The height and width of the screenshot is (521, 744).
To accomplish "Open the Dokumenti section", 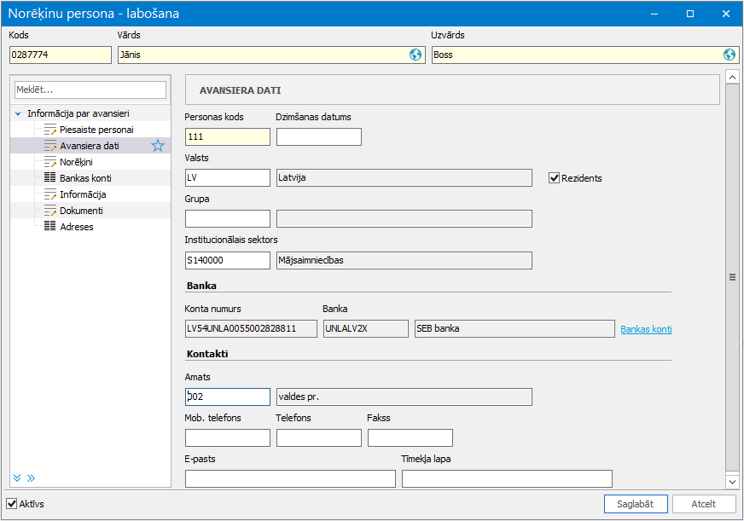I will (81, 211).
